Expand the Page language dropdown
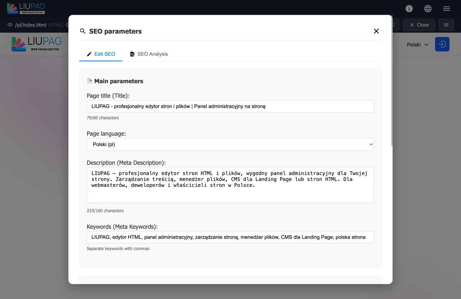Image resolution: width=461 pixels, height=299 pixels. click(x=230, y=144)
